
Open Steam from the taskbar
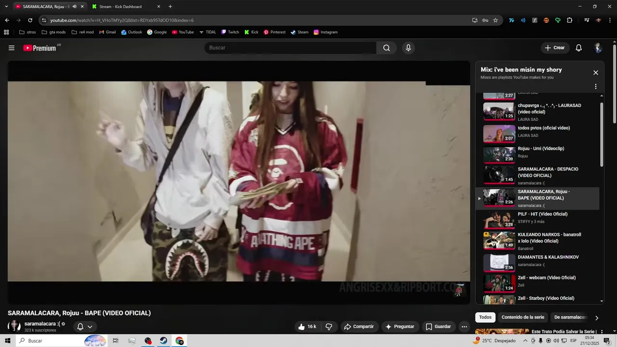164,341
